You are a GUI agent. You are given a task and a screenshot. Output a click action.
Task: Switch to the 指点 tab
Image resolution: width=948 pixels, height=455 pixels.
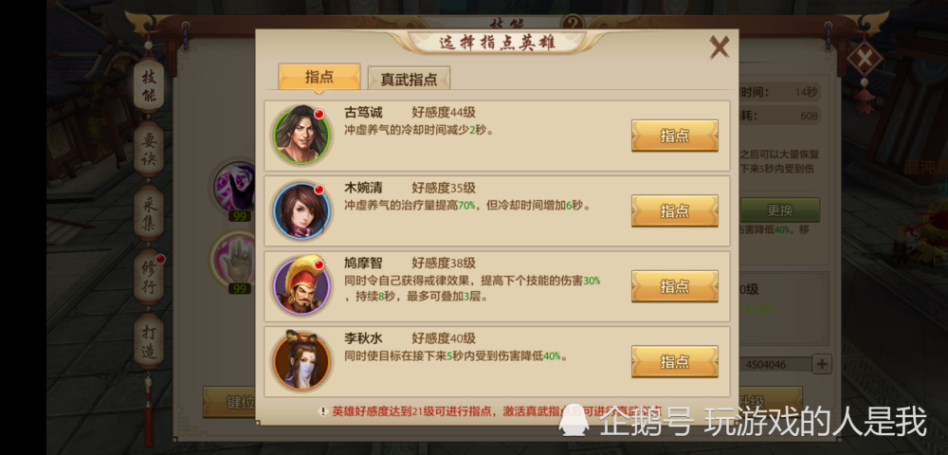coord(319,78)
